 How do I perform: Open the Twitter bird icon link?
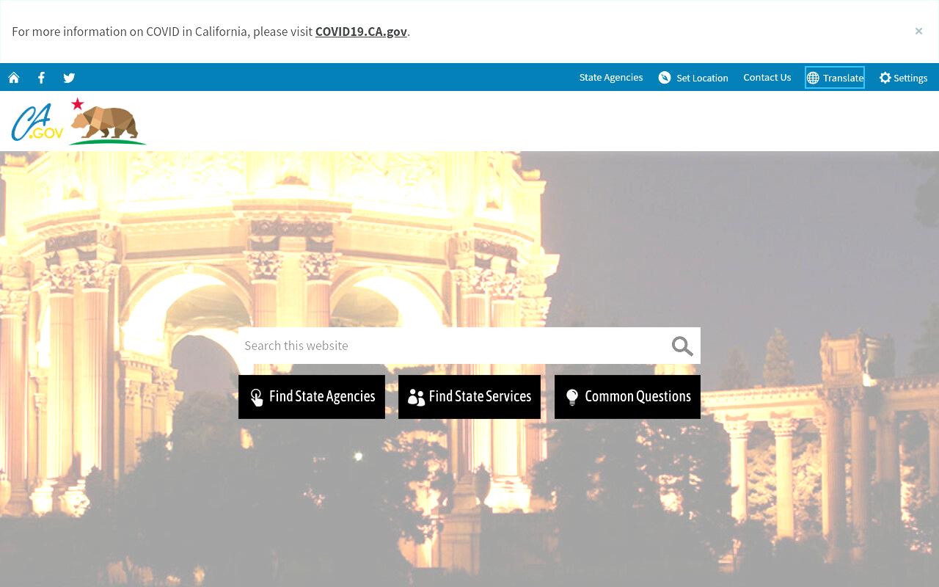(69, 78)
